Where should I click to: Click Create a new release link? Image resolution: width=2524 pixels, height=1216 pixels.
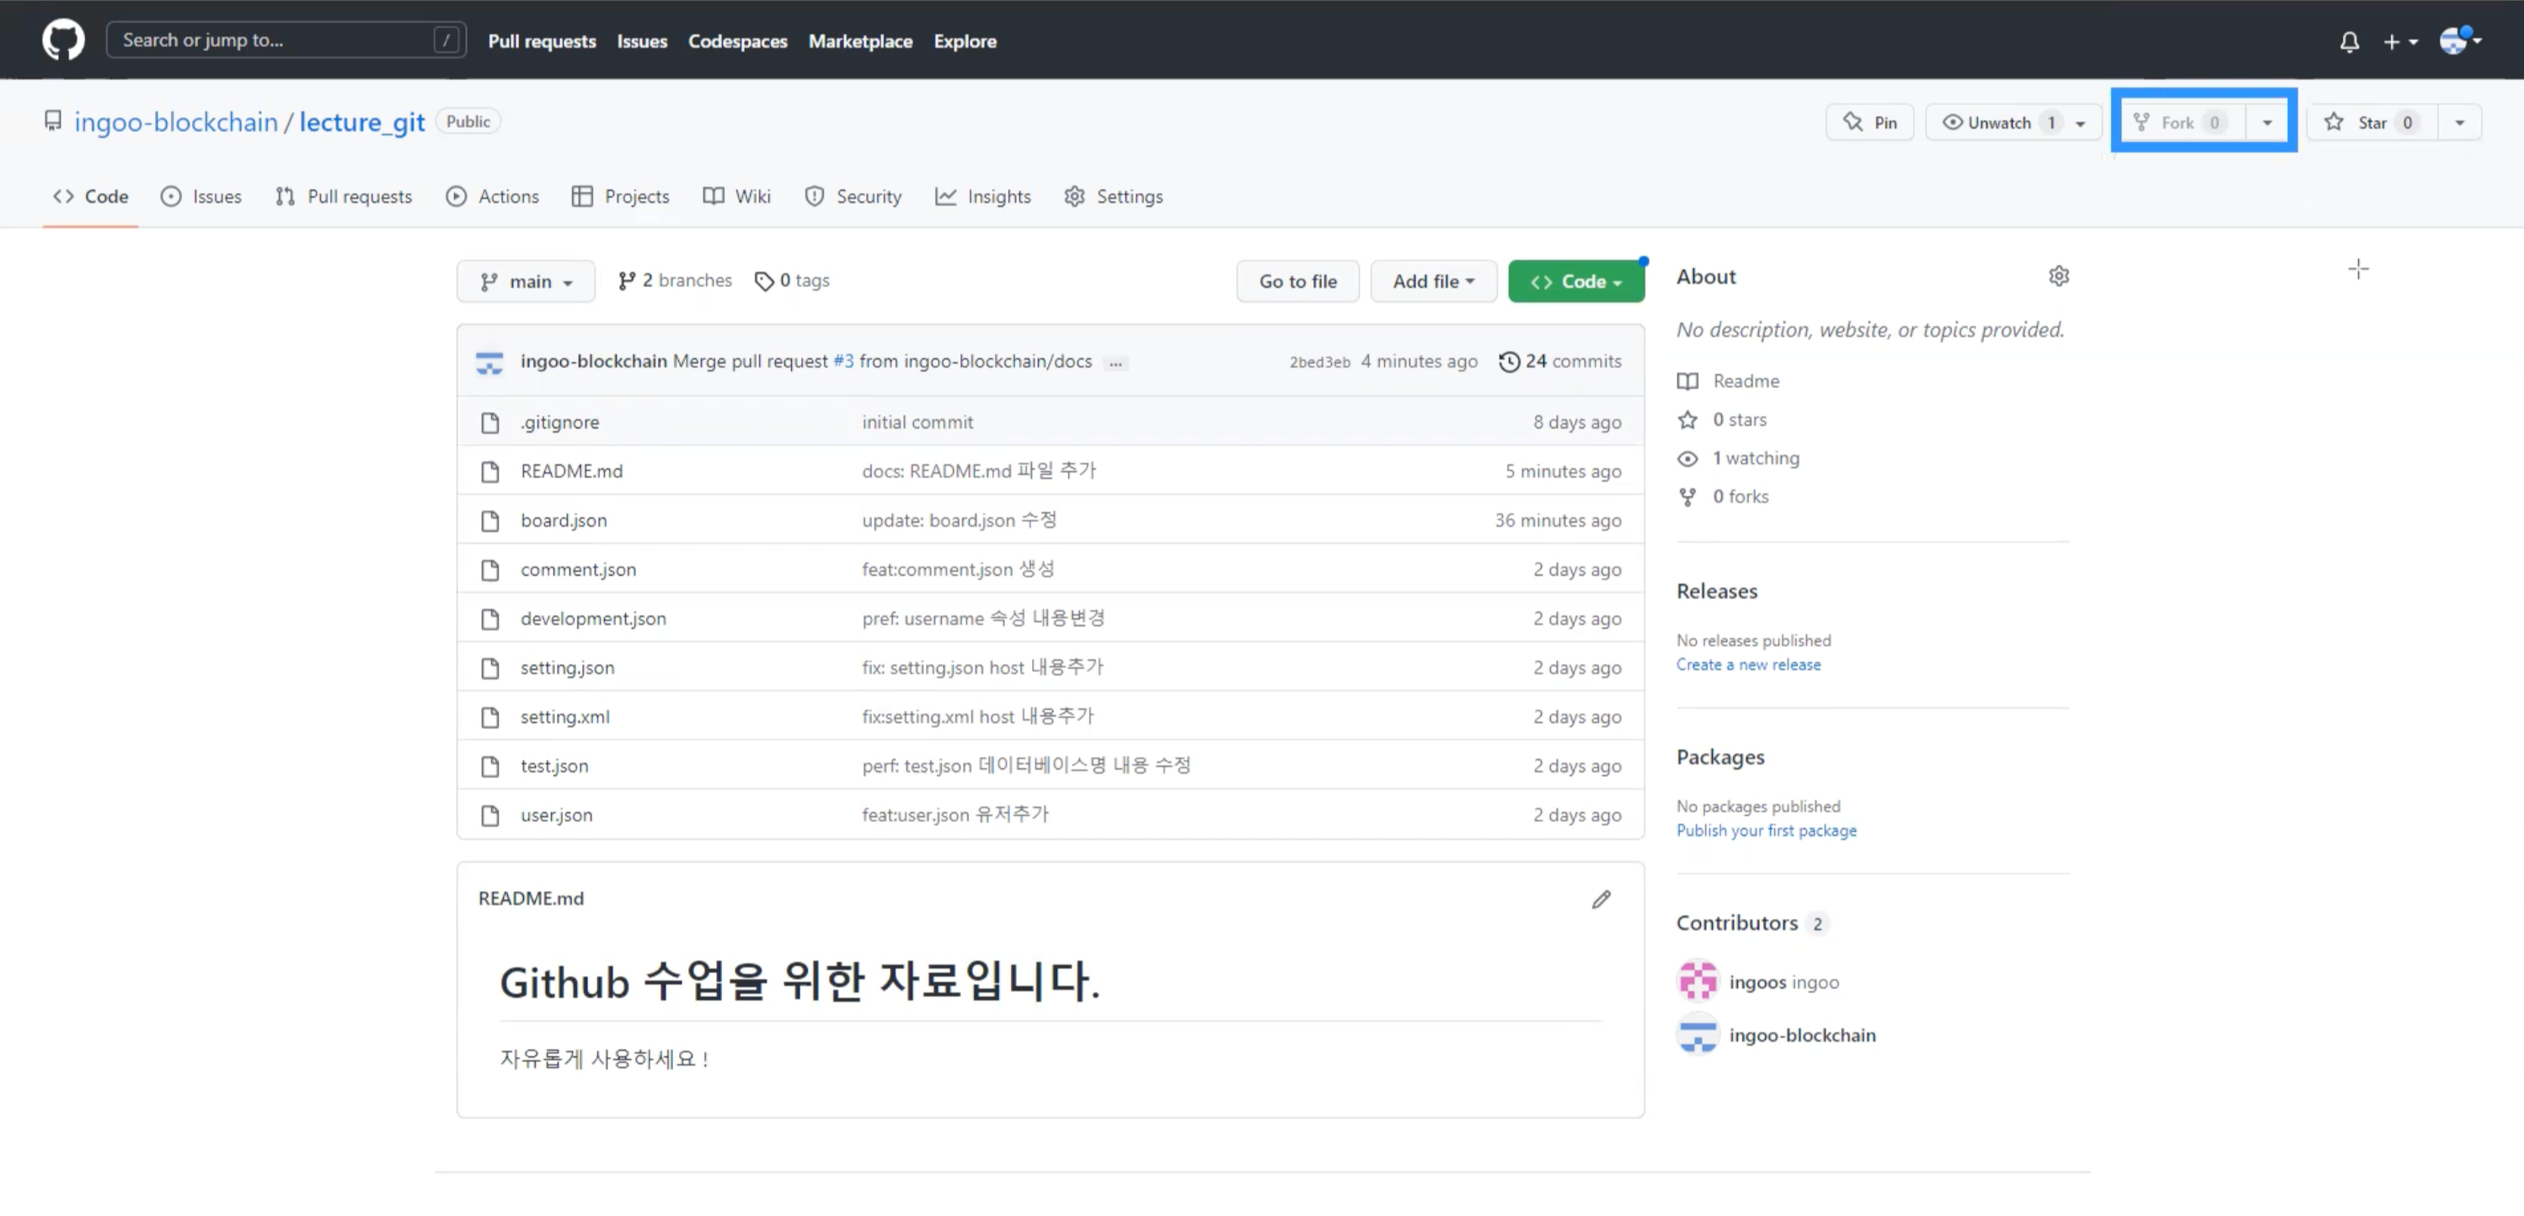click(1748, 664)
